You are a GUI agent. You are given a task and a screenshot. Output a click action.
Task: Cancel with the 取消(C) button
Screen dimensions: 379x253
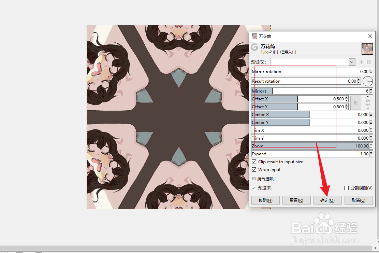(359, 200)
